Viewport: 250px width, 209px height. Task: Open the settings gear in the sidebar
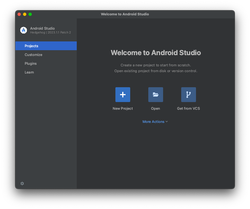coord(22,183)
